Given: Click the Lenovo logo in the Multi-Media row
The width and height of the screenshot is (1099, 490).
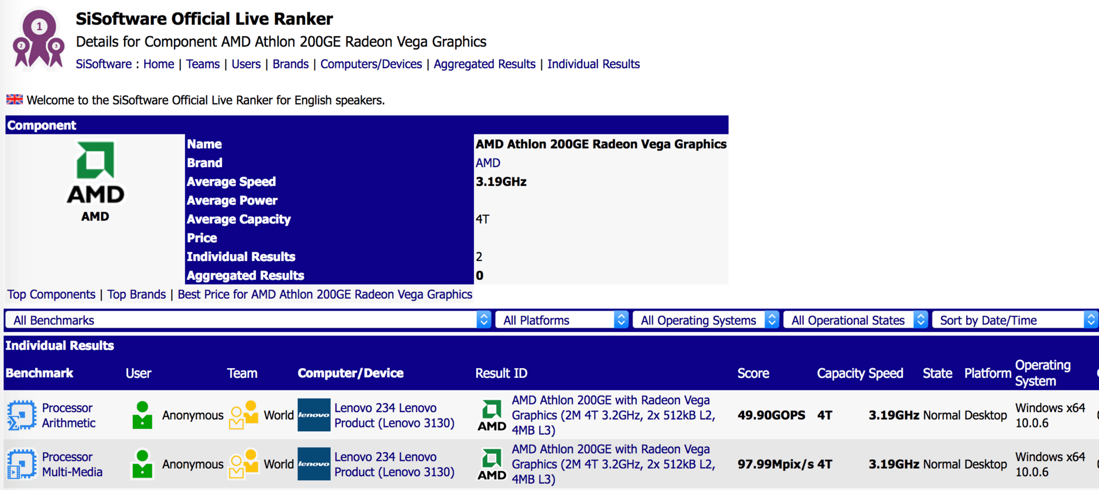Looking at the screenshot, I should pos(314,464).
